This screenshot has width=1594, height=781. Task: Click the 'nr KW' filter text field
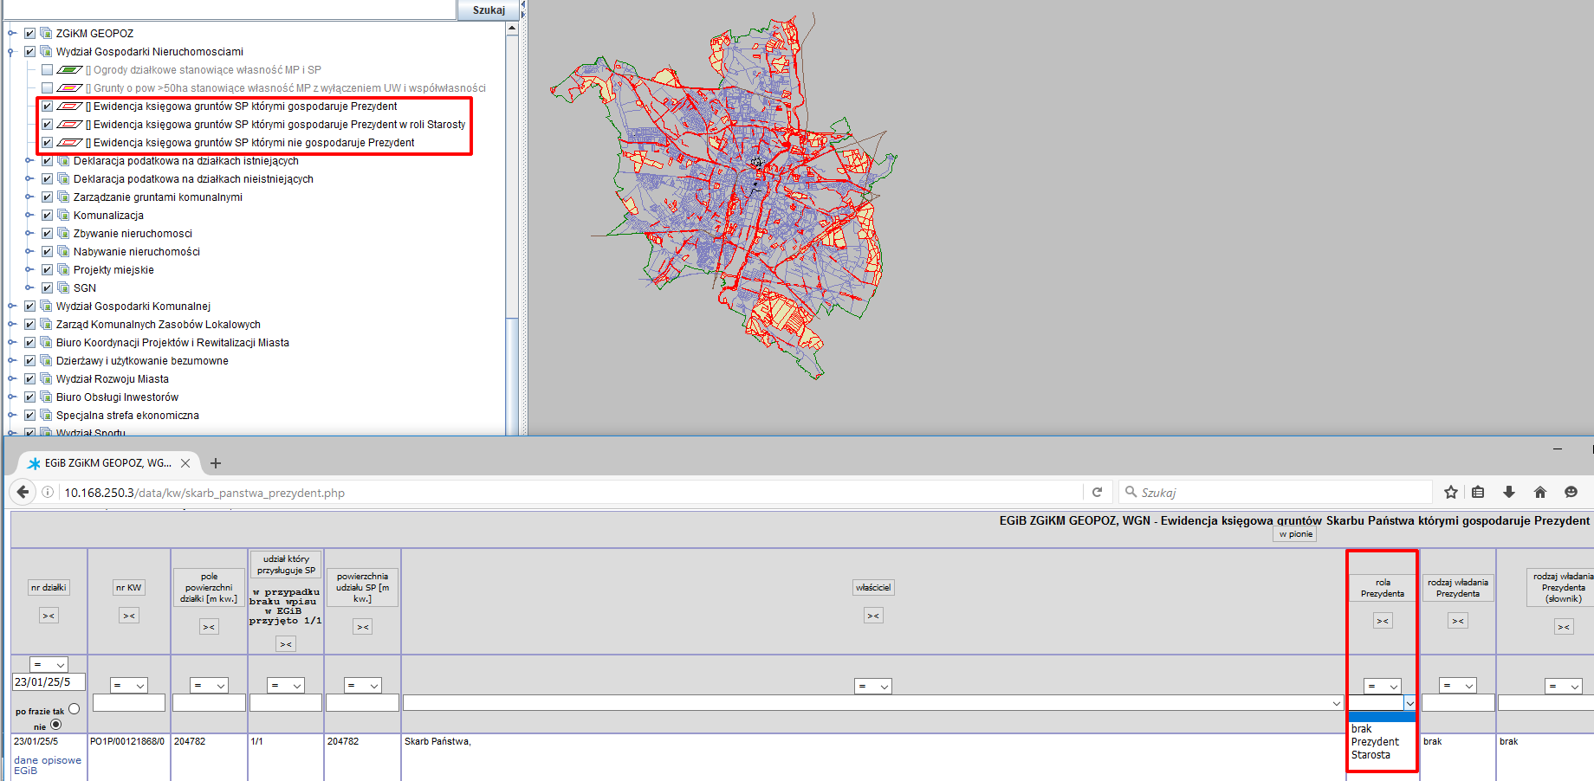tap(129, 703)
